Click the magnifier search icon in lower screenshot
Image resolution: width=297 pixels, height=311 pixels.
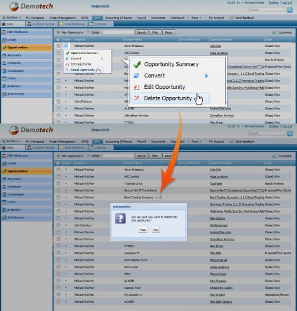[289, 133]
